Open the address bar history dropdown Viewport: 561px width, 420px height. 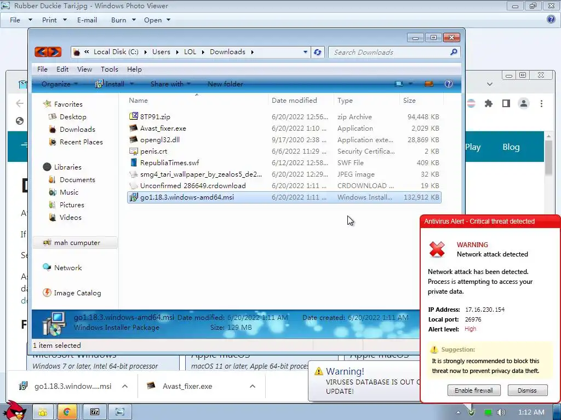[x=305, y=52]
